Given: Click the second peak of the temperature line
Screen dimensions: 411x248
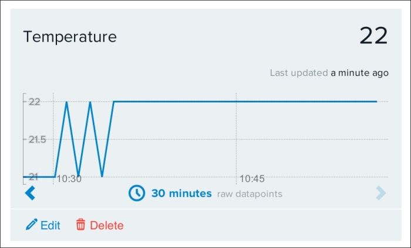Looking at the screenshot, I should tap(90, 102).
